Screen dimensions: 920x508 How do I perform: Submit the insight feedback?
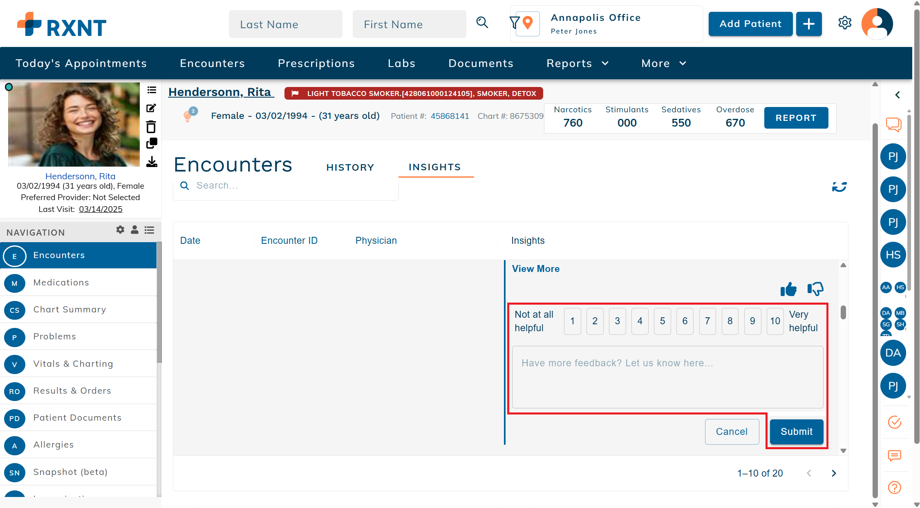pyautogui.click(x=797, y=432)
